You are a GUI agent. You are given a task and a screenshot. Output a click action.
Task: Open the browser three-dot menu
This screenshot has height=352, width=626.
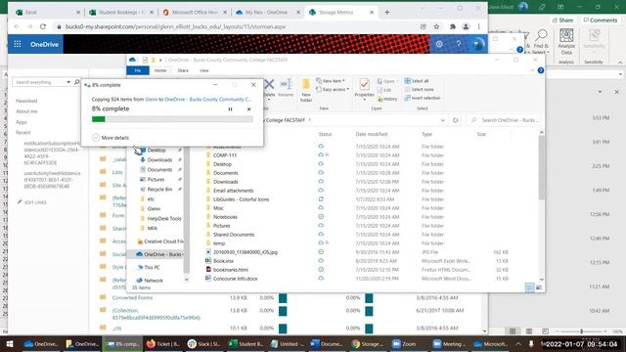pos(478,26)
